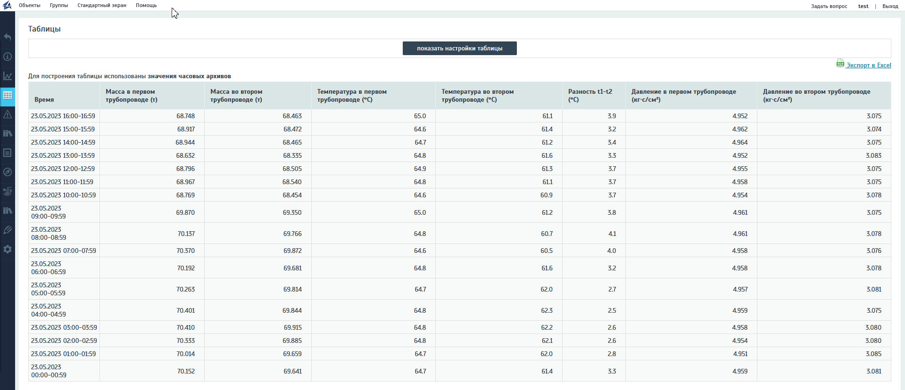Click the application logo at top-left

(x=7, y=6)
